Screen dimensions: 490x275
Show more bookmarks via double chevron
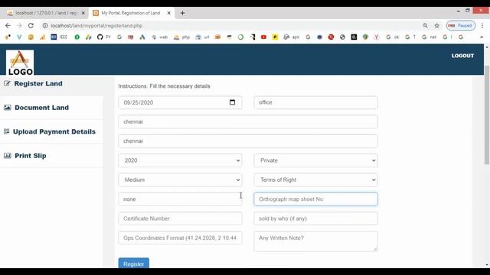click(x=482, y=37)
